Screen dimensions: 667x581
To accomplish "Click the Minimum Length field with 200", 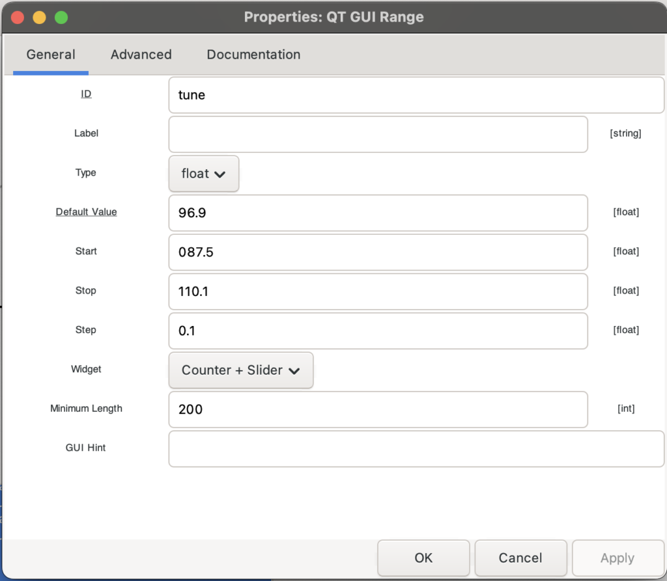I will tap(378, 409).
